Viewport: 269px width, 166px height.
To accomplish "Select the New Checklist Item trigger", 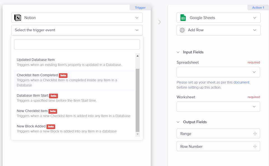I will click(74, 113).
